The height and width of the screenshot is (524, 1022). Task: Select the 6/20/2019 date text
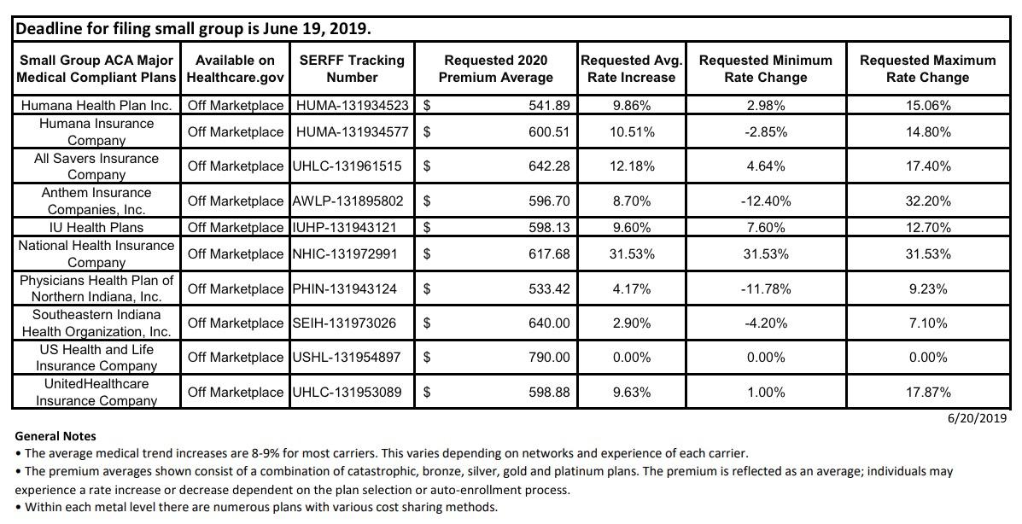pyautogui.click(x=977, y=418)
